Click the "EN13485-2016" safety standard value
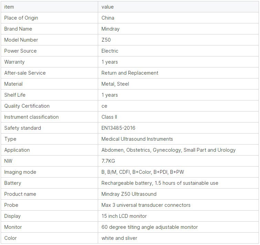260x245 pixels. [118, 128]
